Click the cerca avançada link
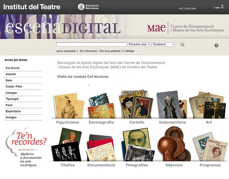This screenshot has width=229, height=179. pos(66,51)
